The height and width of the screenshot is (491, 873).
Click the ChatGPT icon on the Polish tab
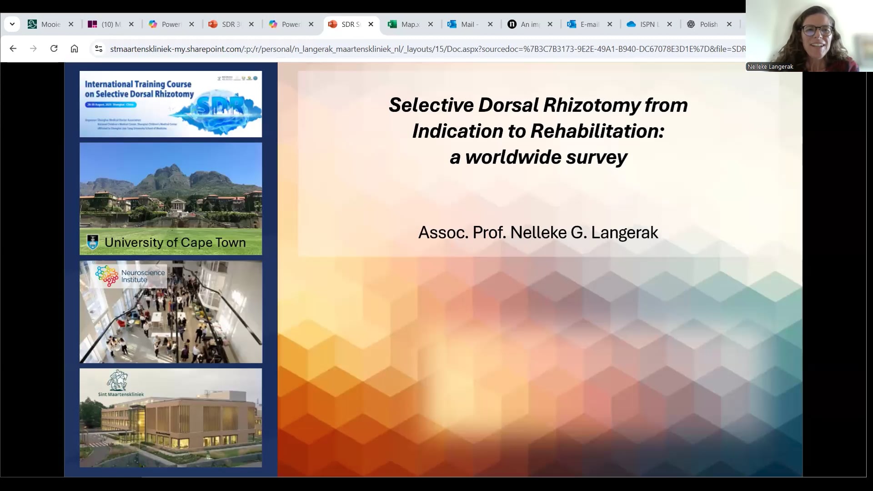pos(690,24)
